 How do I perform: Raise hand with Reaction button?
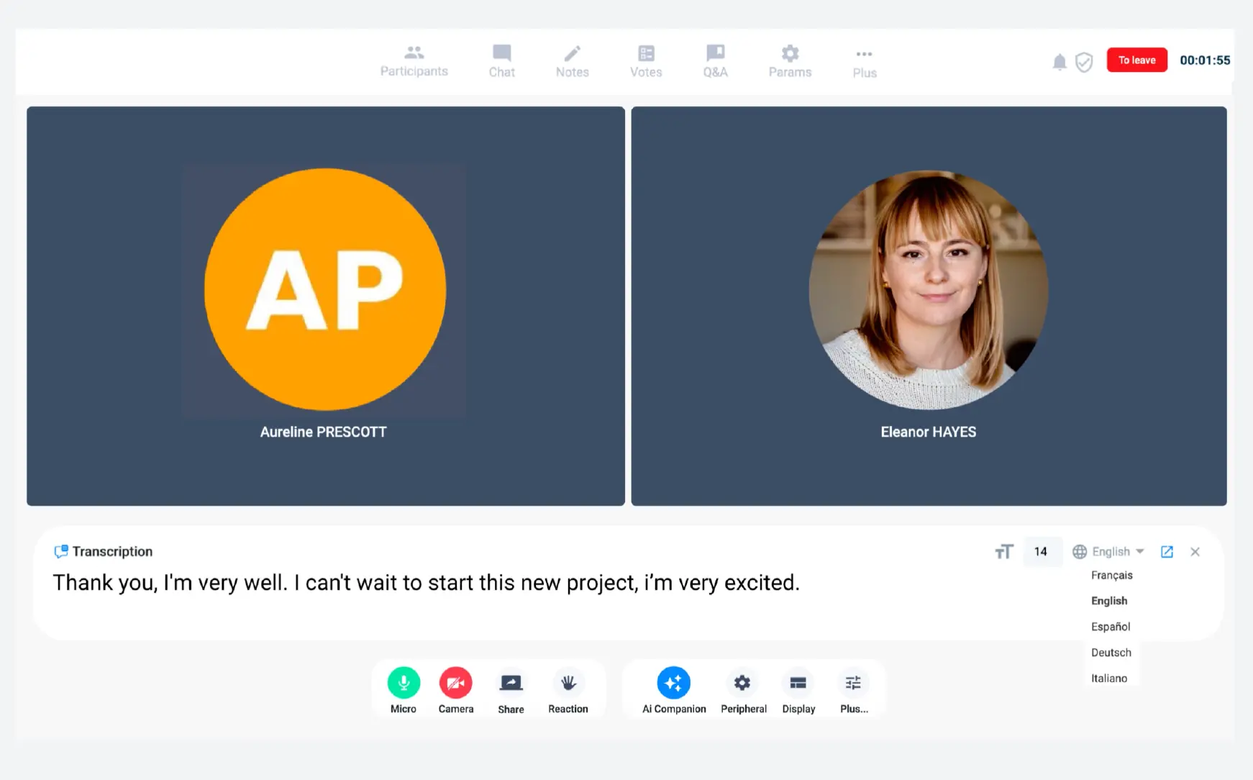click(x=568, y=684)
